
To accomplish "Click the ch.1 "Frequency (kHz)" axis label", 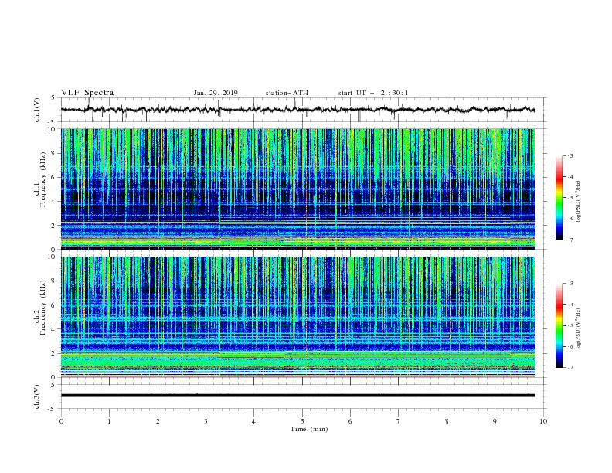I will pyautogui.click(x=42, y=179).
